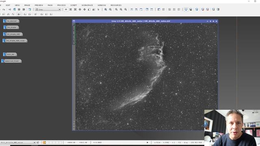
Task: Open the PREVIEW menu
Action: point(39,5)
